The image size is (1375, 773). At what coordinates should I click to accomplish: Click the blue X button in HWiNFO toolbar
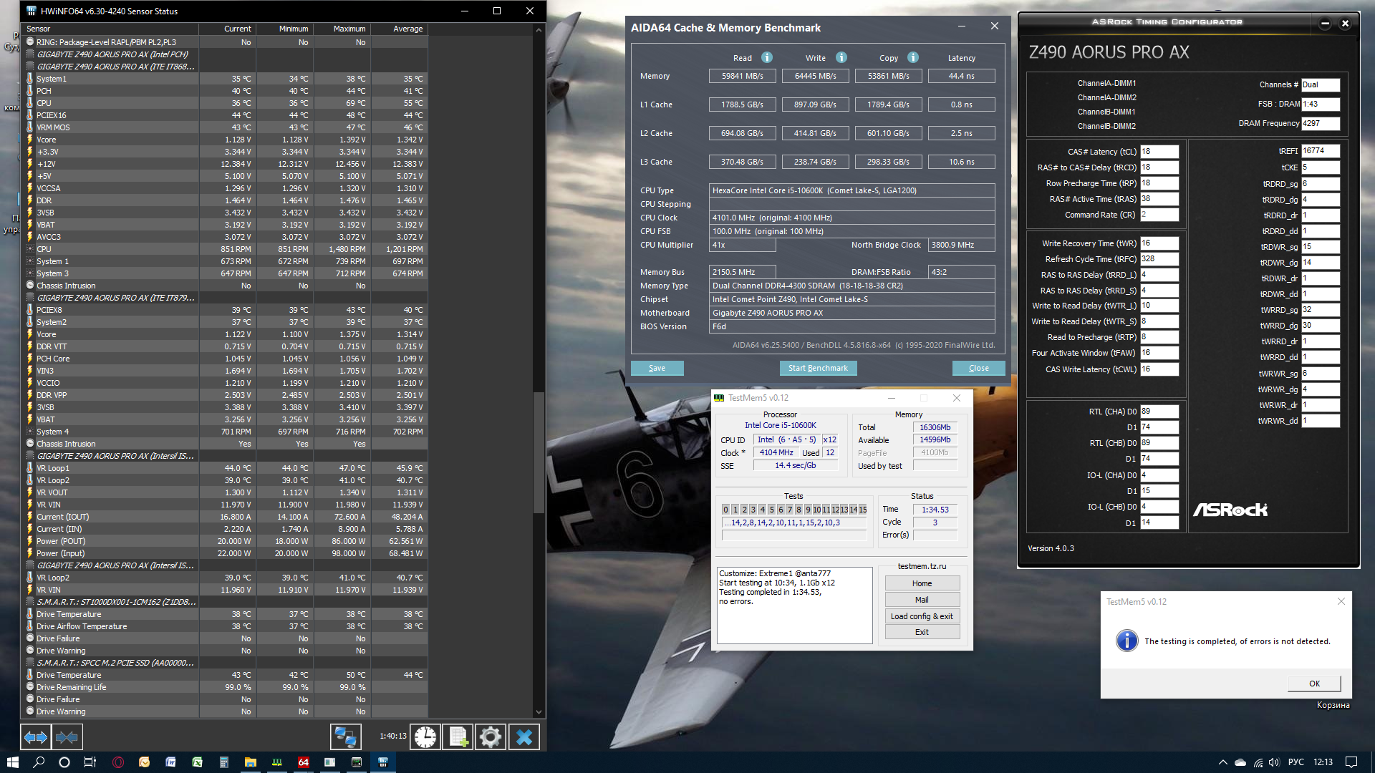pos(524,736)
